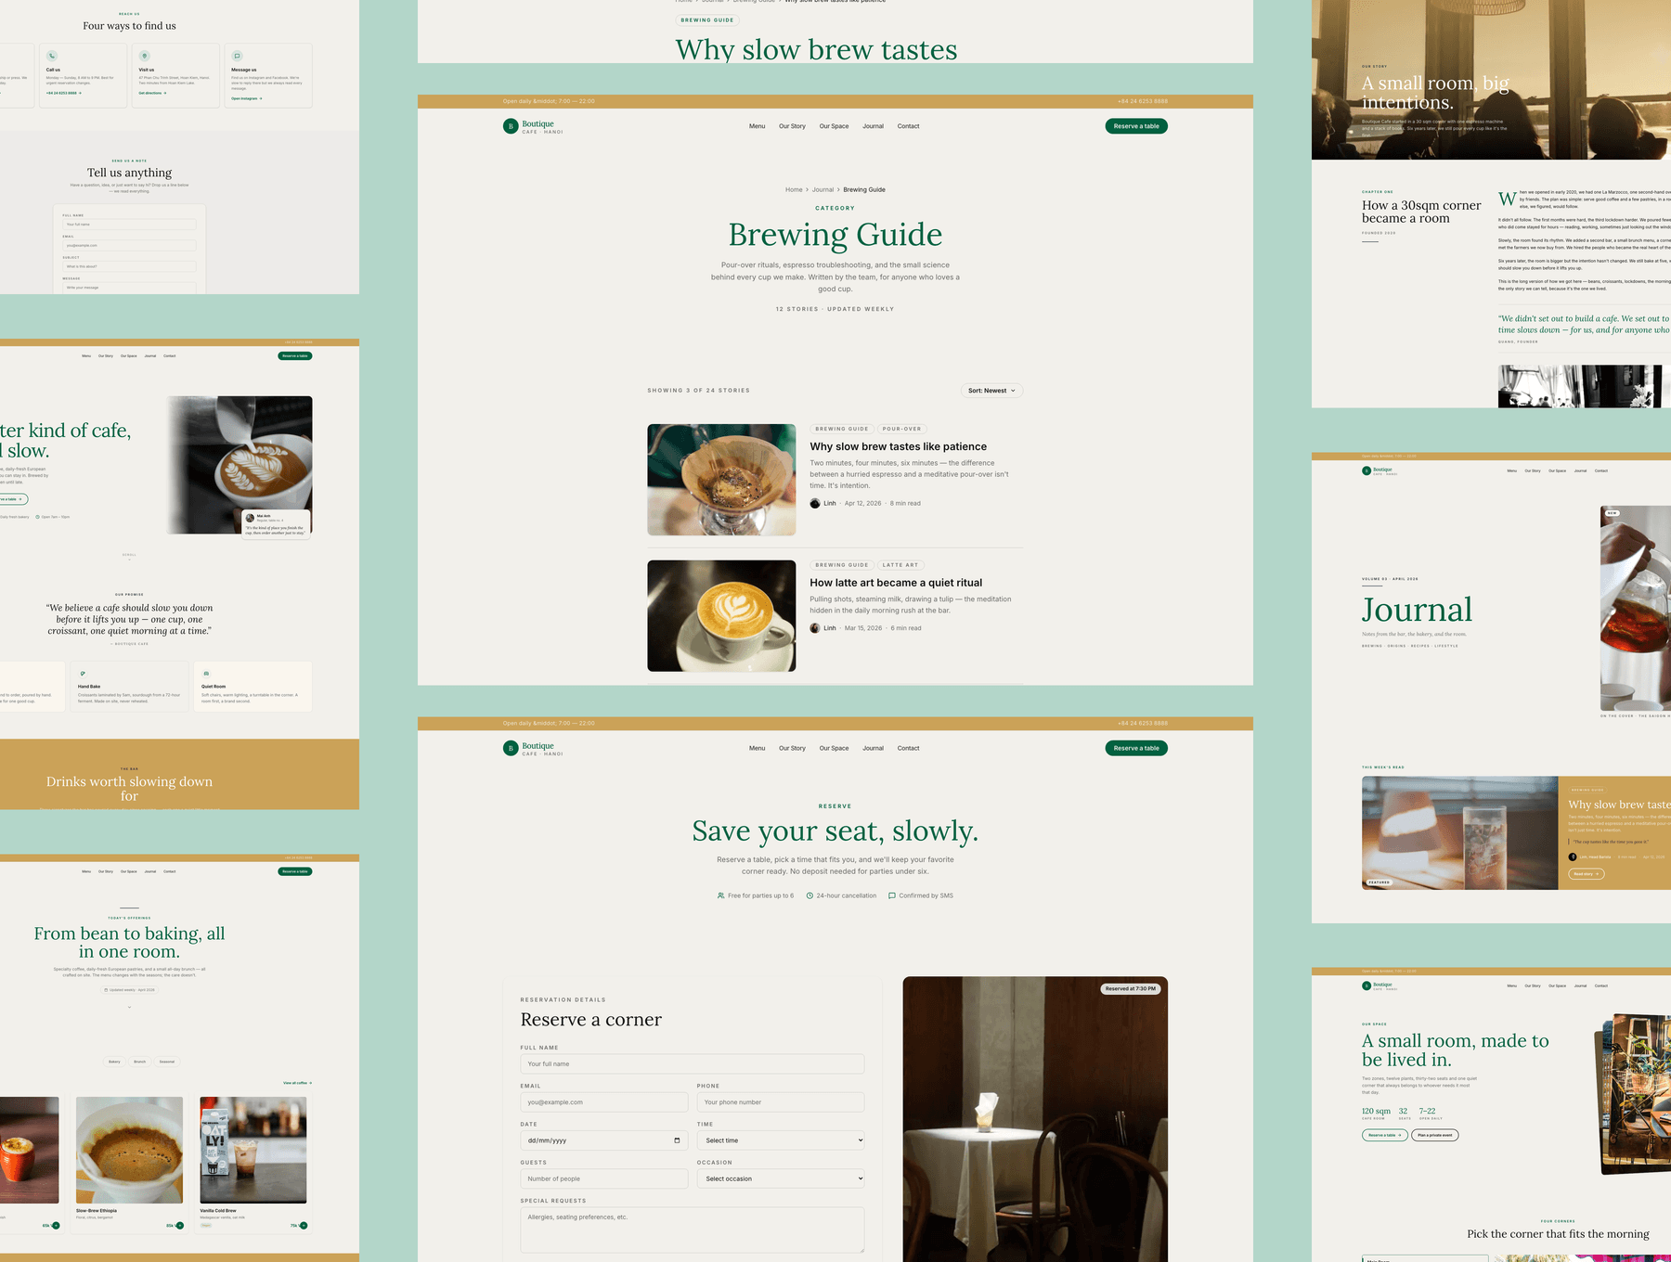This screenshot has height=1262, width=1671.
Task: Open Contact in the Save your seat page navbar
Action: (x=908, y=748)
